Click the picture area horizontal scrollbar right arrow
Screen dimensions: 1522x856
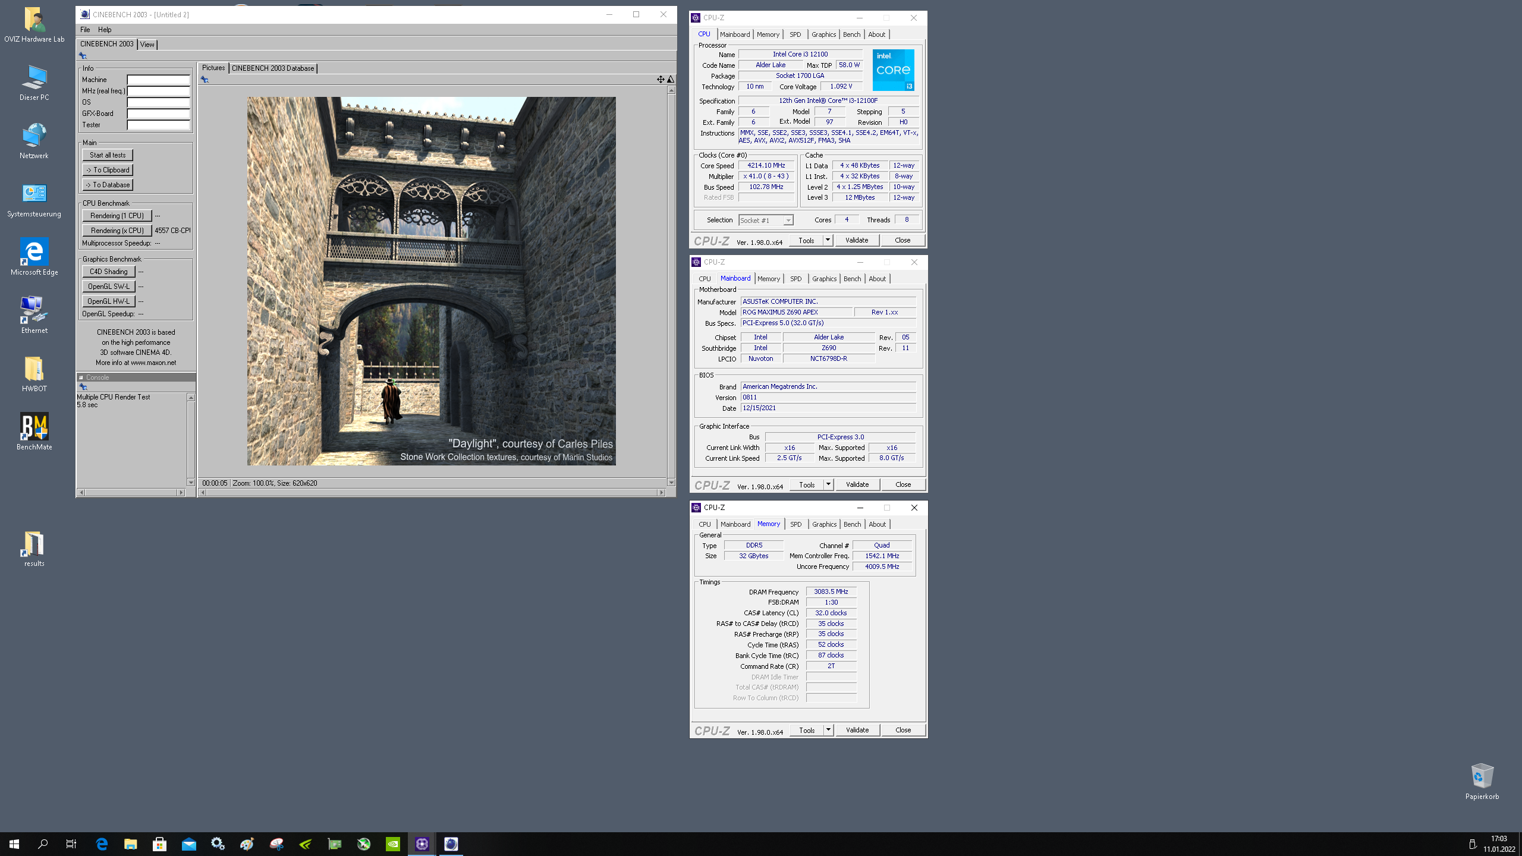tap(661, 492)
